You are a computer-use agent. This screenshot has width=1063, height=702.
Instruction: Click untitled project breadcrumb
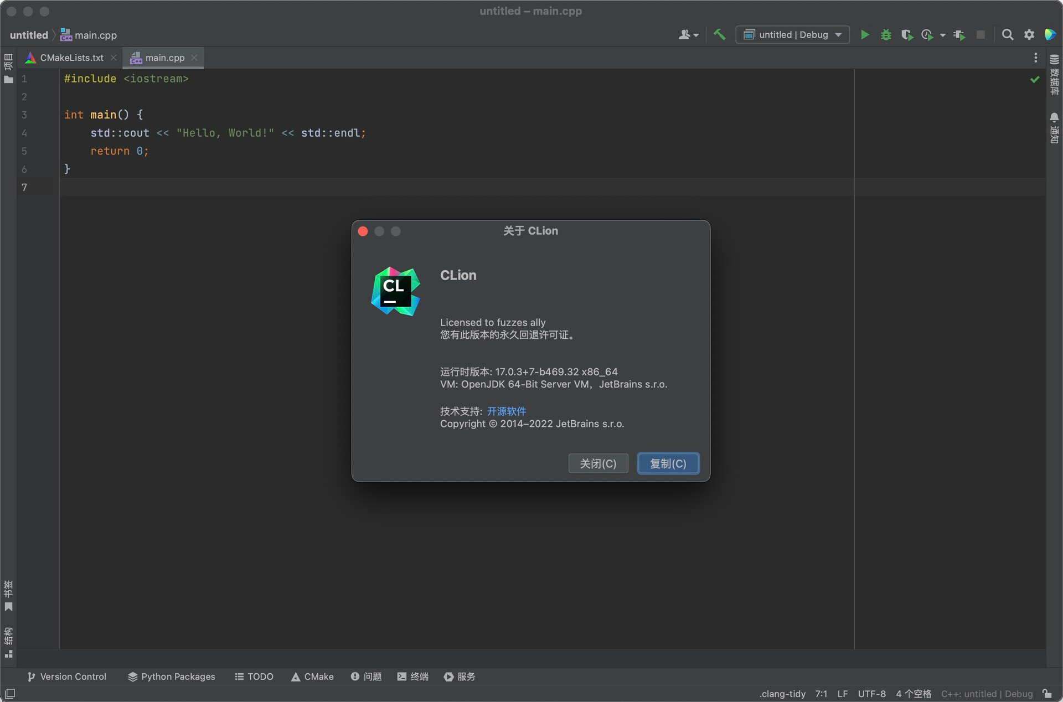(x=29, y=35)
